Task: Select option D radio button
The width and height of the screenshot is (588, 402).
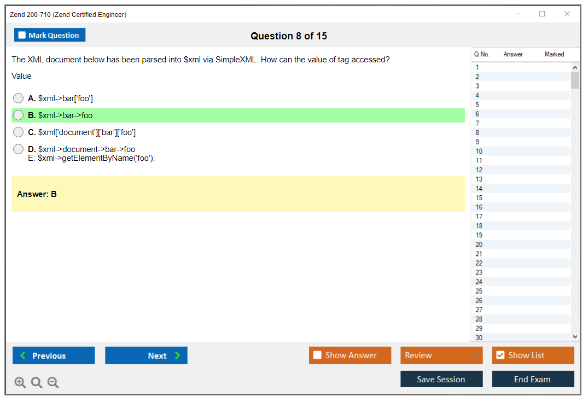Action: pos(19,149)
